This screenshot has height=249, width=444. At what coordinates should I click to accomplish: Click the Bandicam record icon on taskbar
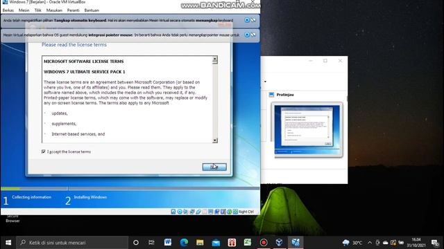click(x=264, y=242)
